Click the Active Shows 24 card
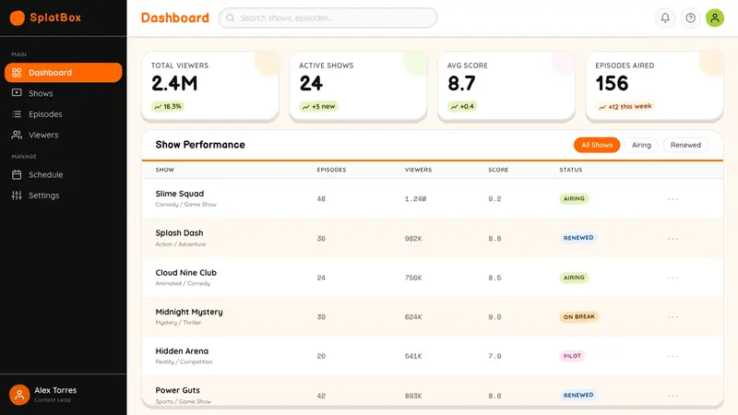This screenshot has height=415, width=738. coord(358,86)
